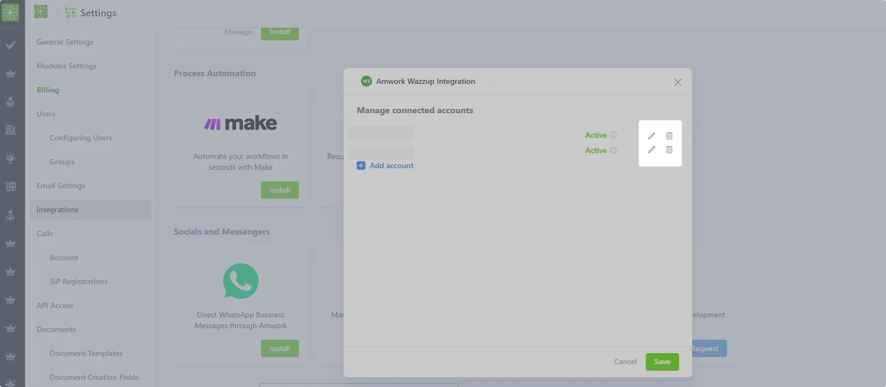The height and width of the screenshot is (387, 886).
Task: Click 'Process Automation' section heading
Action: (215, 73)
